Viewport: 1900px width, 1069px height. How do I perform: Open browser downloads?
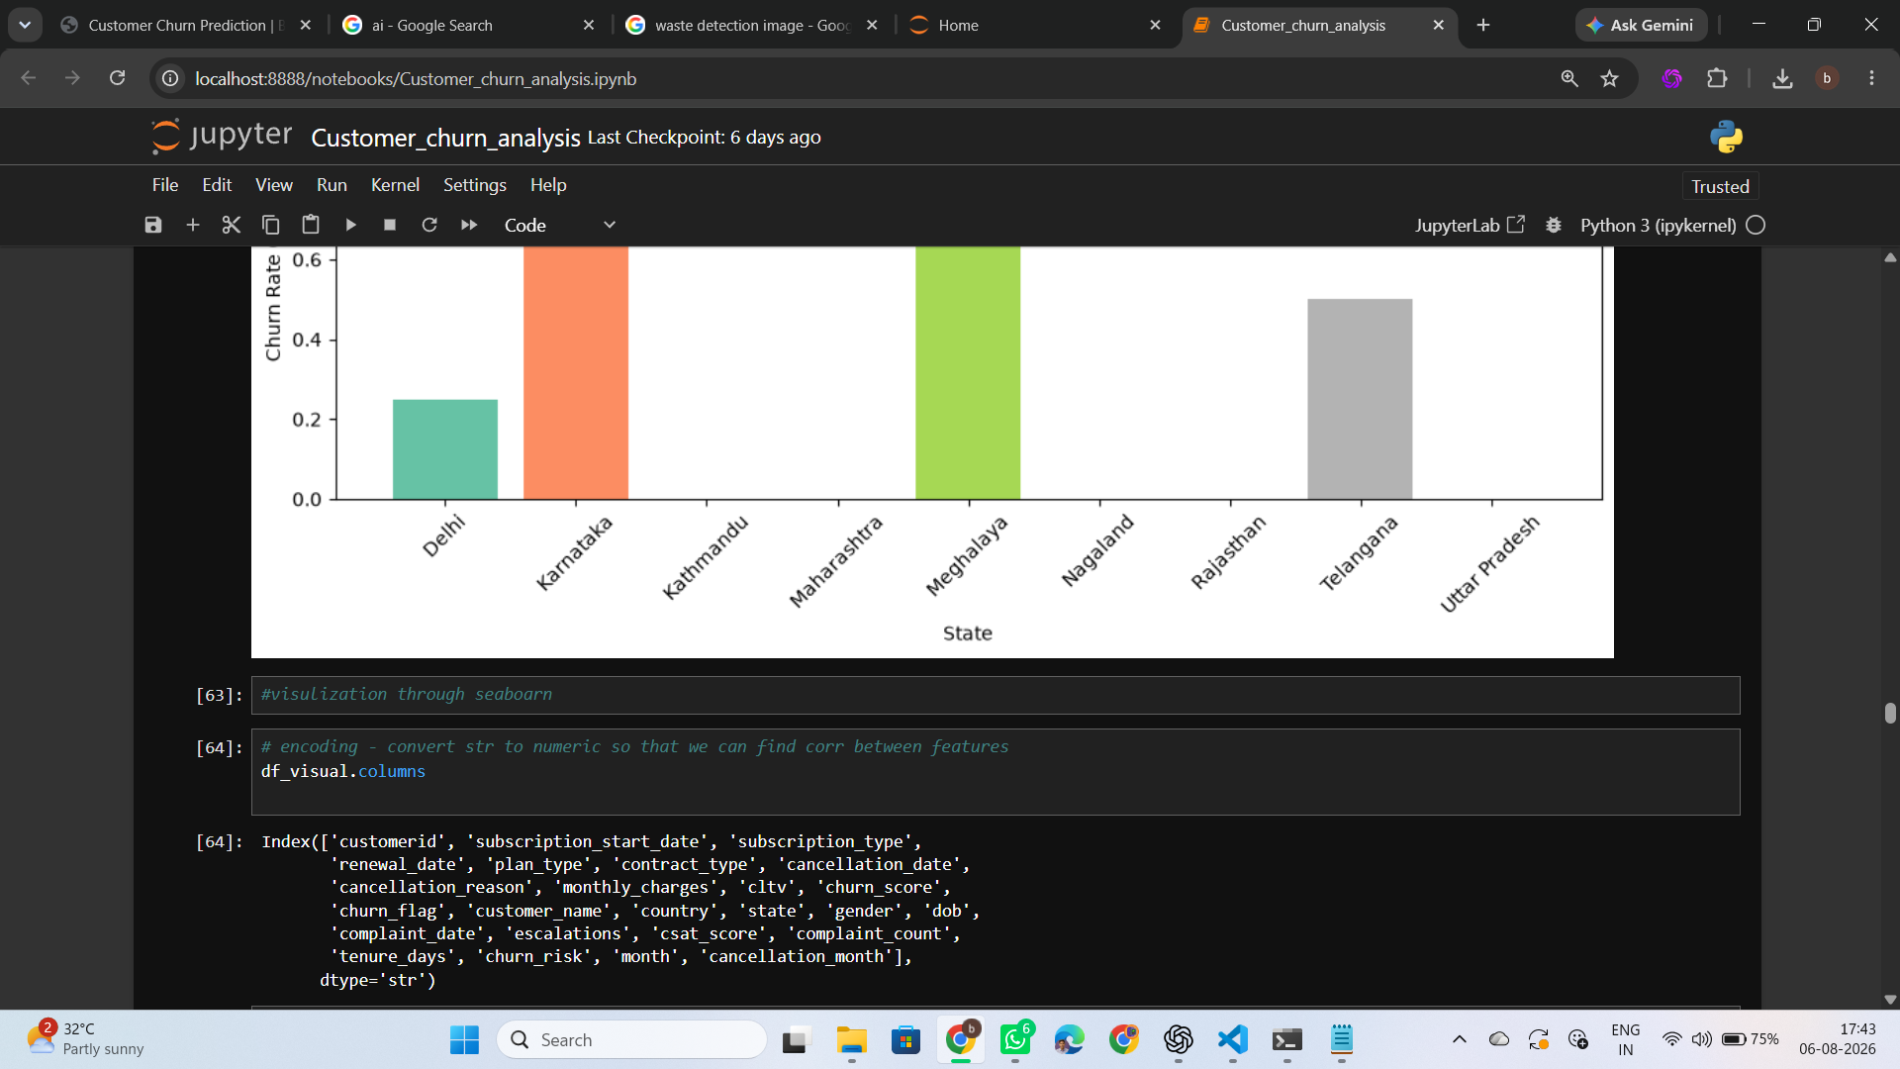(x=1782, y=78)
